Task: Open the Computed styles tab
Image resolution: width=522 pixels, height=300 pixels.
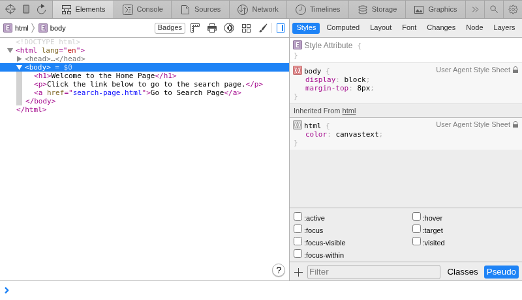Action: click(x=343, y=27)
